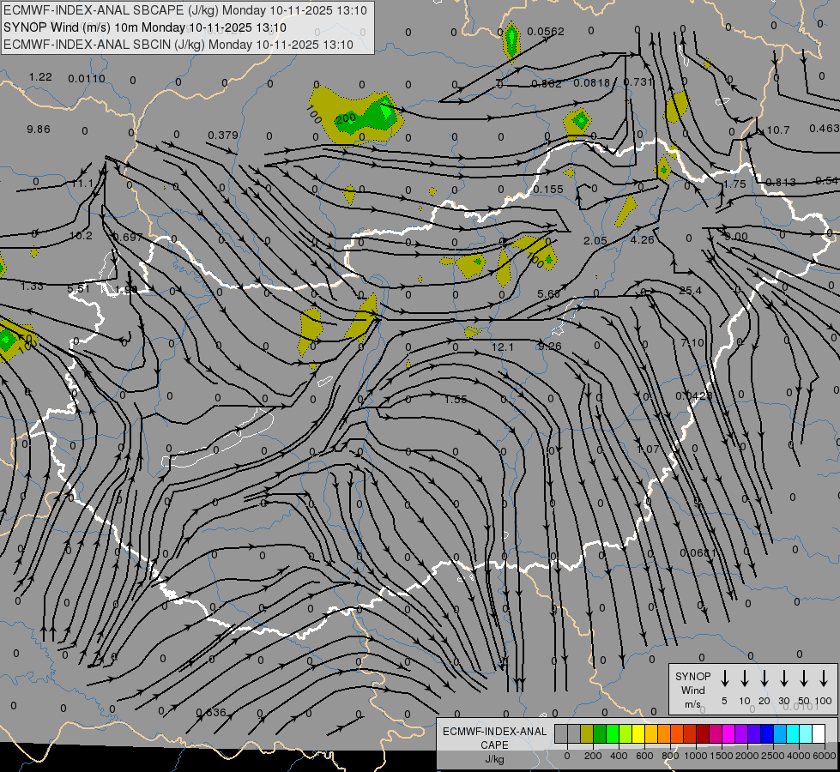Select the bright magenta CAPE legend swatch
The width and height of the screenshot is (840, 772).
[x=728, y=733]
